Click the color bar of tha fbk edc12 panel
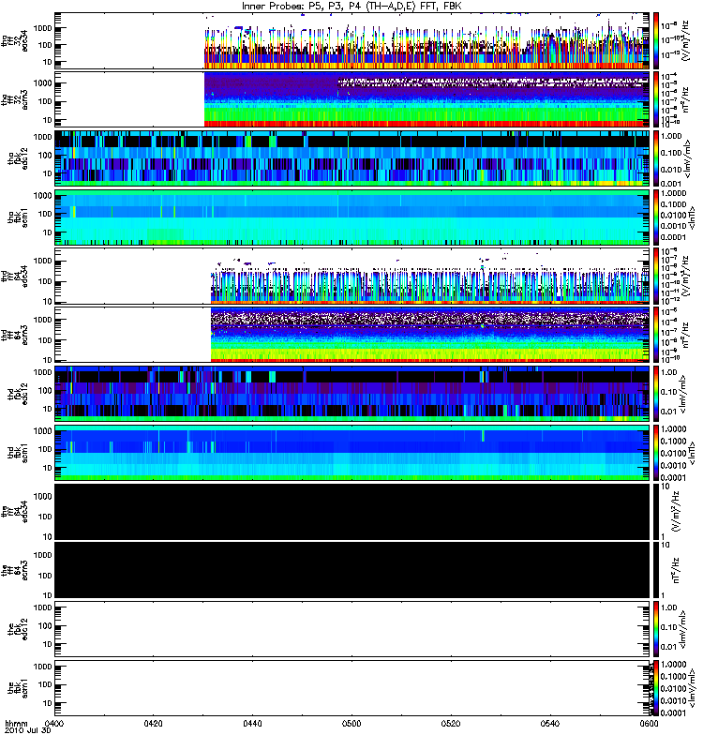The image size is (703, 750). 656,158
